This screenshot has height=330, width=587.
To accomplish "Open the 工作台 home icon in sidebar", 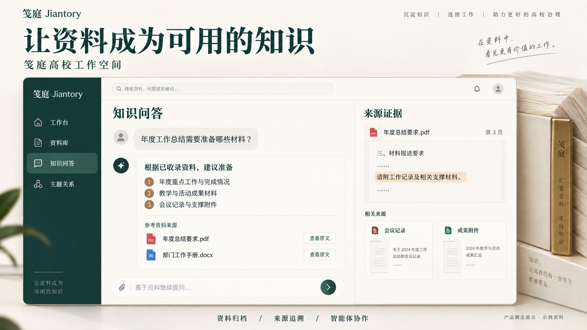I will pyautogui.click(x=38, y=122).
